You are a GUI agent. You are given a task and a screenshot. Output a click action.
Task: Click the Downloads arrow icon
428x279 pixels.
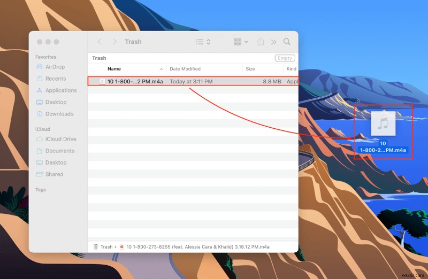tap(40, 114)
